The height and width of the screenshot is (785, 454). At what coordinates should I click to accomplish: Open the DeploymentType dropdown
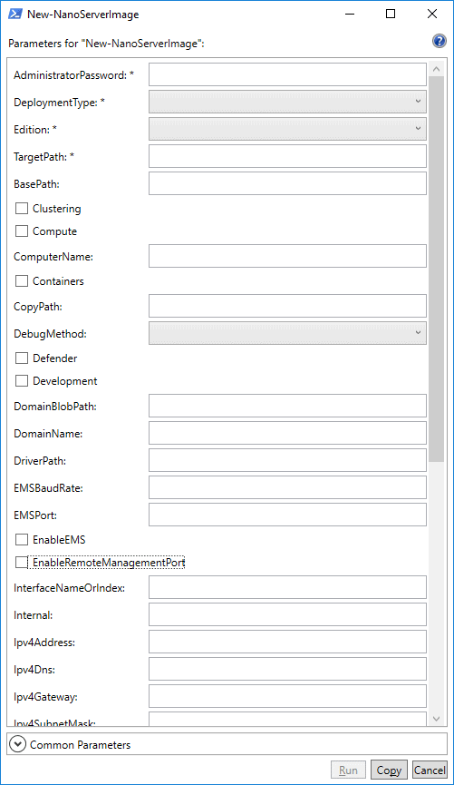pyautogui.click(x=287, y=102)
